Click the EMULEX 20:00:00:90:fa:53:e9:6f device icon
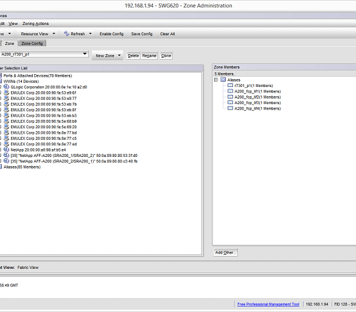This screenshot has width=356, height=312. click(7, 92)
